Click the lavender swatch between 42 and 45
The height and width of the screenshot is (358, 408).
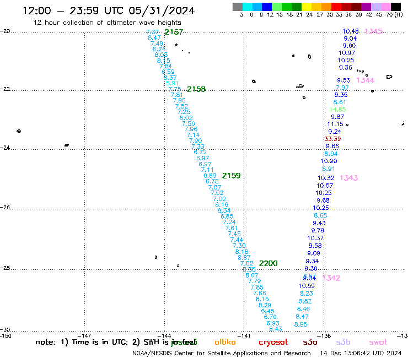(x=375, y=7)
